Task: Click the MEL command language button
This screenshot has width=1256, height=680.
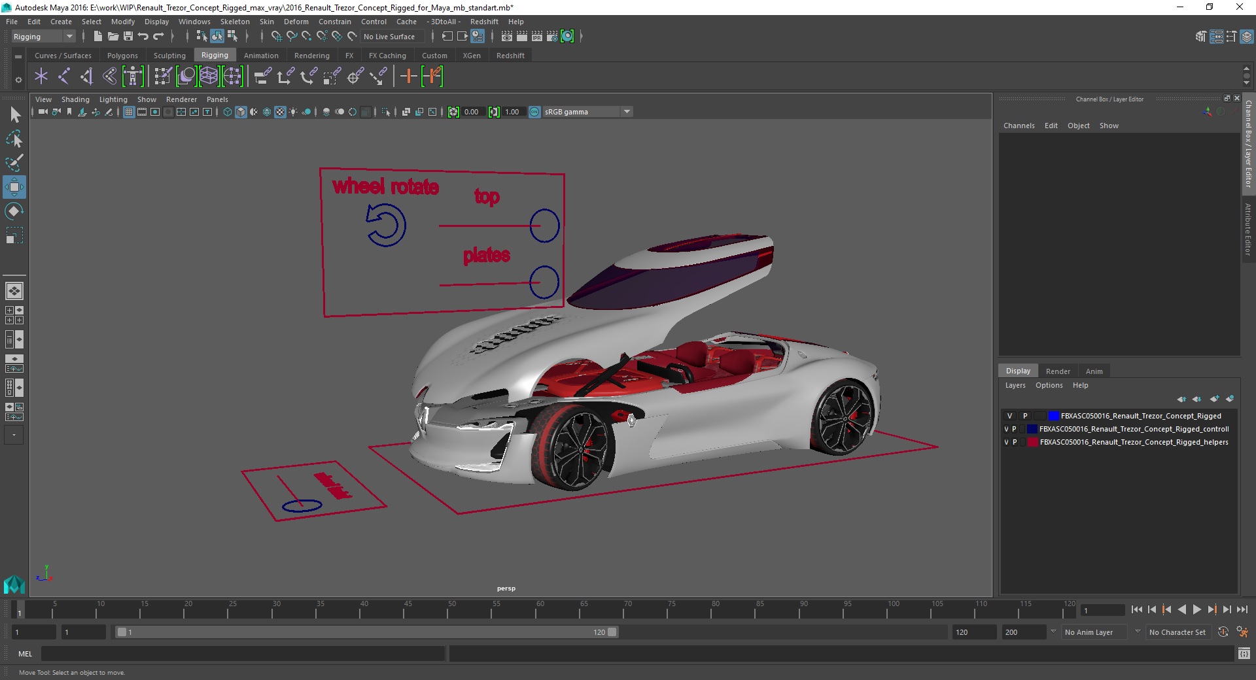Action: pyautogui.click(x=25, y=653)
